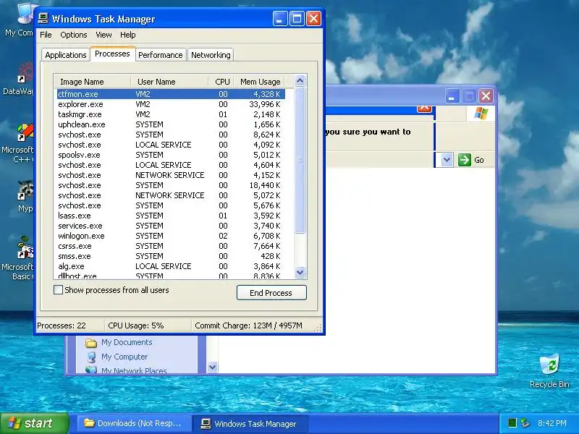Select the Processes tab

coord(112,54)
